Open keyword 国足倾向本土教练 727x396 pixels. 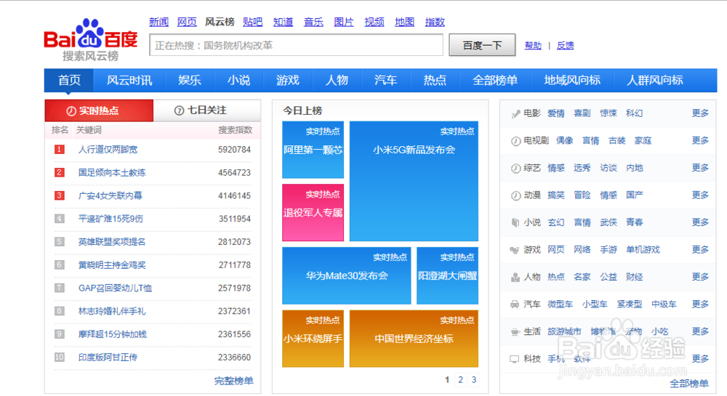[x=112, y=172]
